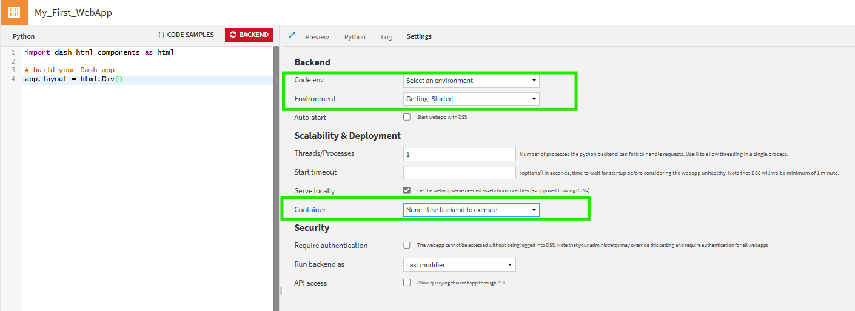The width and height of the screenshot is (855, 311).
Task: Open the Python tab in right panel
Action: coord(355,37)
